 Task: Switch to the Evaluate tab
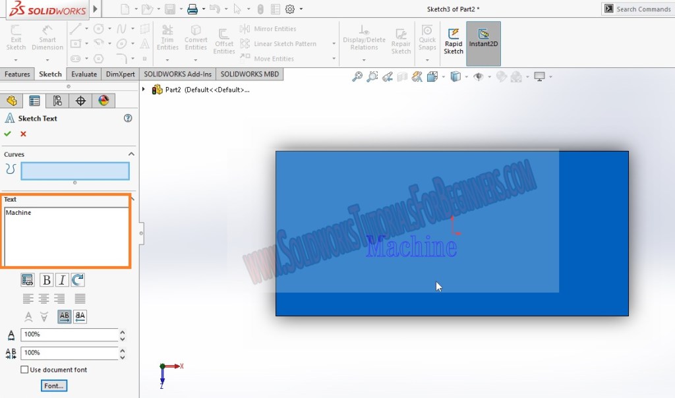[84, 74]
